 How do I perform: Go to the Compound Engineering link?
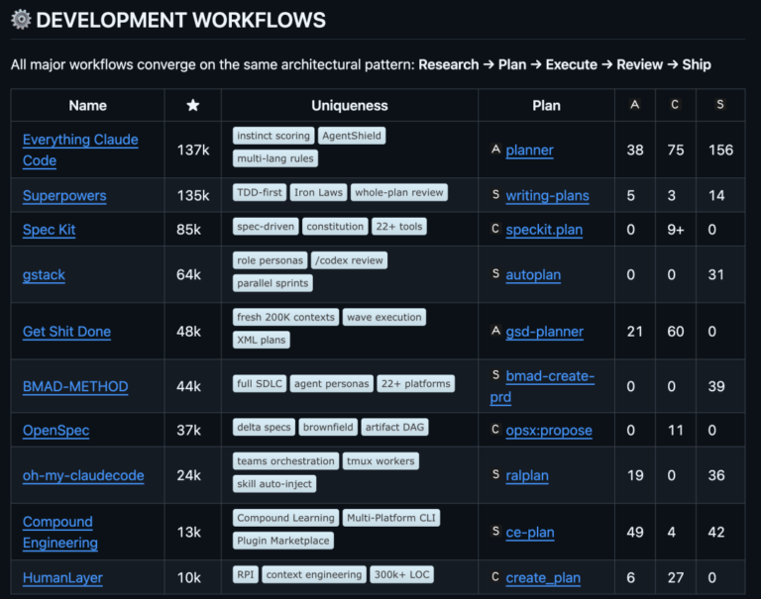59,532
